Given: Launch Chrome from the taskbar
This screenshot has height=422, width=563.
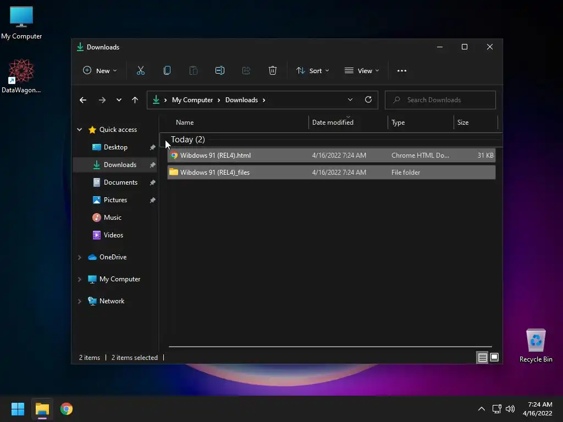Looking at the screenshot, I should click(67, 409).
